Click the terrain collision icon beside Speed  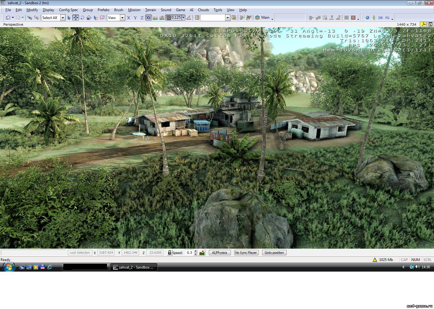202,253
